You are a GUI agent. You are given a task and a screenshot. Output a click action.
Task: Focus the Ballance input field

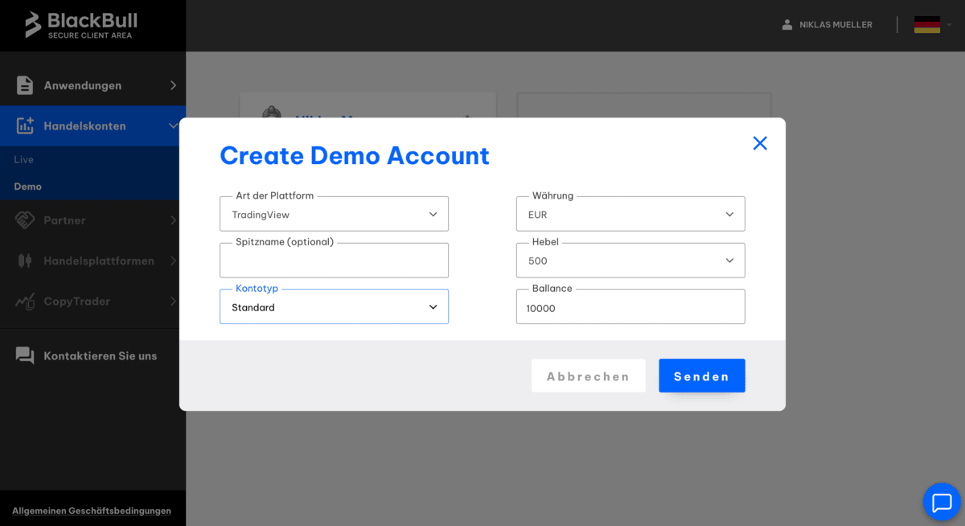pyautogui.click(x=630, y=306)
